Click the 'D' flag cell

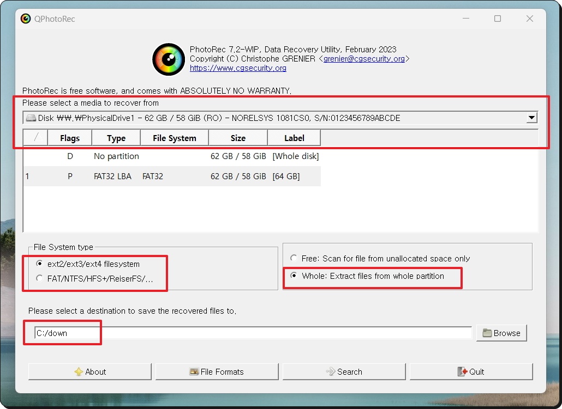[x=70, y=156]
